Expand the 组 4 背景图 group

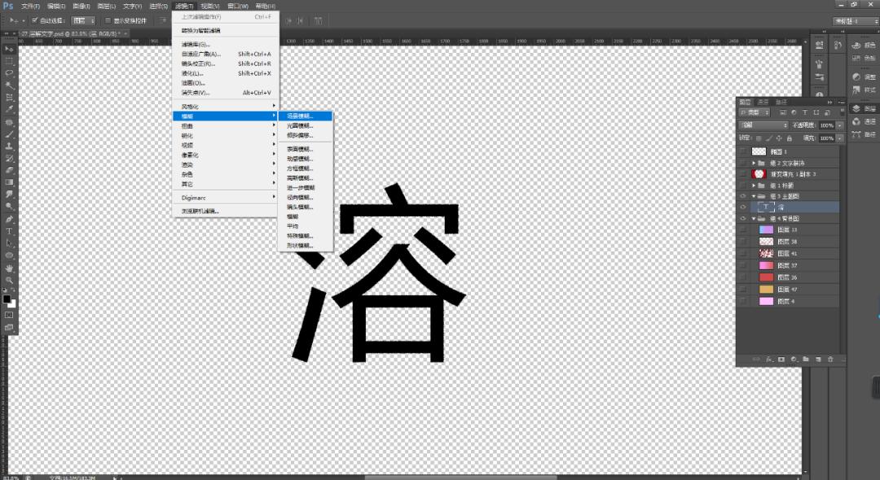754,217
